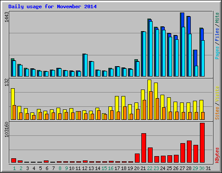
Task: Click day 28 on the x-axis
Action: tap(189, 168)
